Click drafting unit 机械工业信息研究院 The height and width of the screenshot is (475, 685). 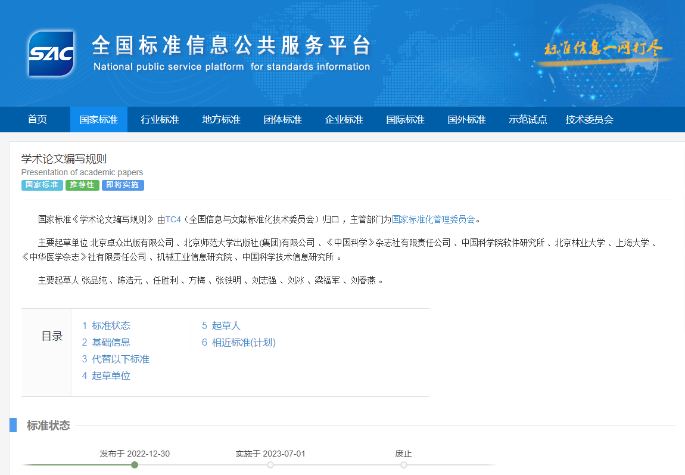[194, 257]
